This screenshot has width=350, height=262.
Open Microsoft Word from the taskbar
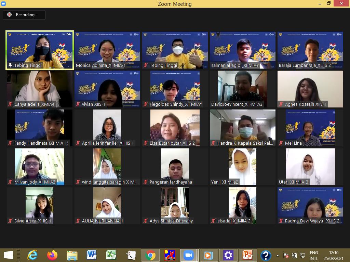tap(91, 255)
